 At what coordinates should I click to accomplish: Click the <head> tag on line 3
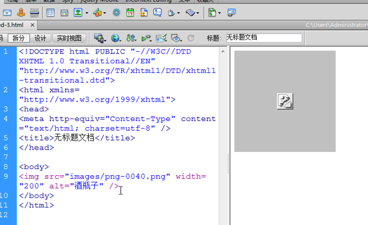(34, 109)
